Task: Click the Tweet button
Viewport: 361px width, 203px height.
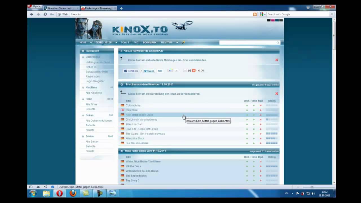Action: click(149, 71)
